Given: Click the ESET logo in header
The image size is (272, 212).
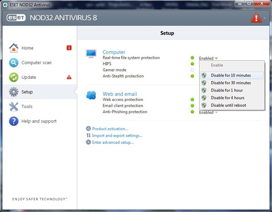Looking at the screenshot, I should pyautogui.click(x=16, y=18).
